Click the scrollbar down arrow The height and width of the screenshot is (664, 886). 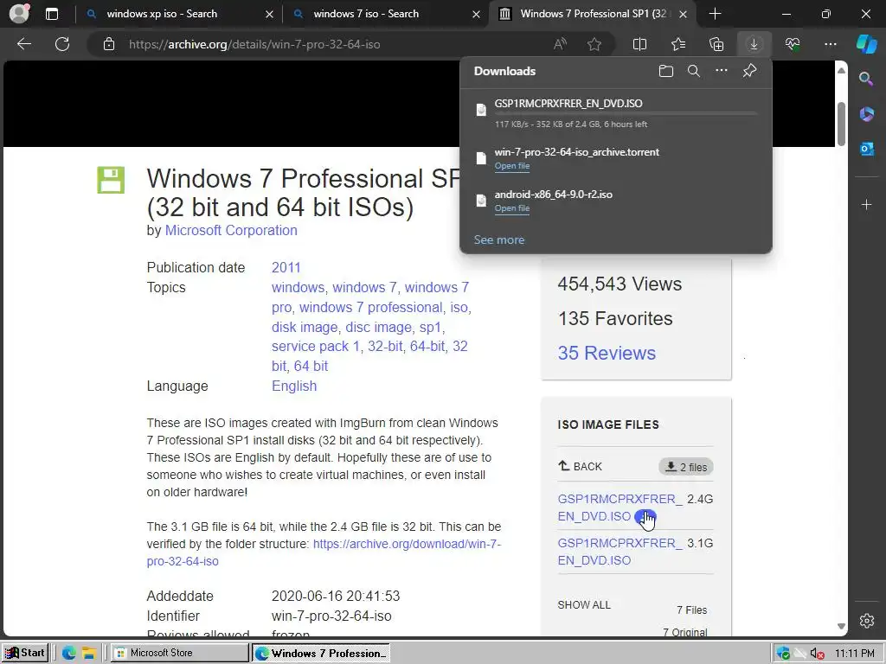click(x=841, y=626)
